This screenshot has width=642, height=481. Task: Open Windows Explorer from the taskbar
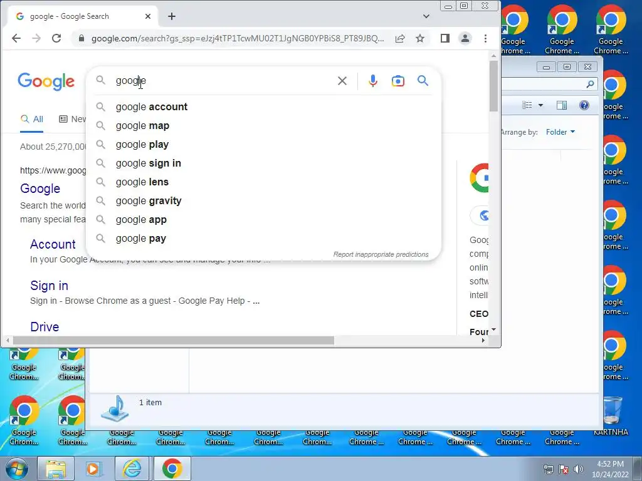[x=56, y=468]
